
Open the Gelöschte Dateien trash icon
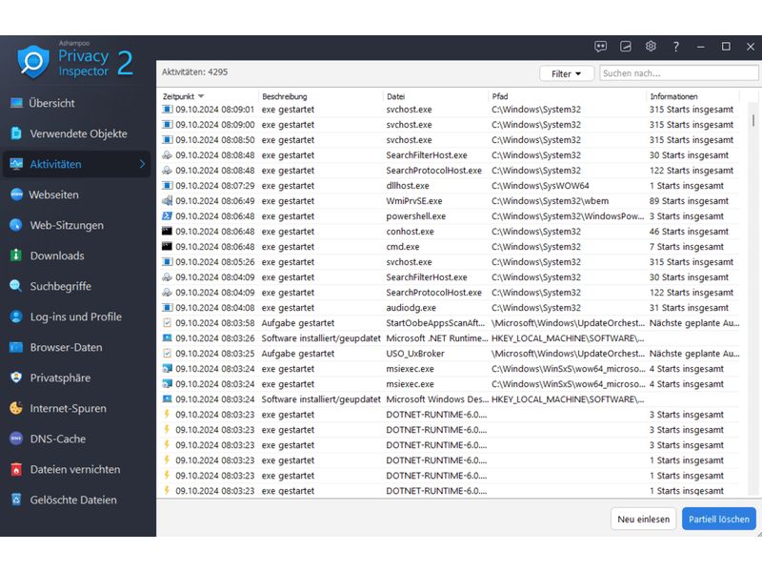[x=16, y=500]
